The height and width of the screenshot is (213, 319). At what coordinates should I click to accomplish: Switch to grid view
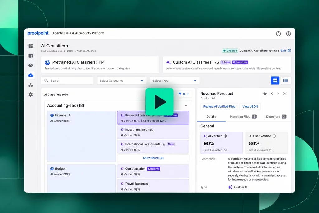(x=275, y=80)
